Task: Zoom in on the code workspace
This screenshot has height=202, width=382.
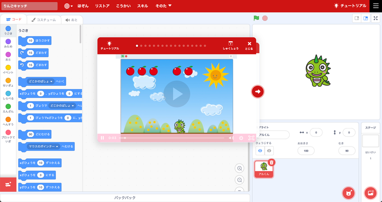Action: pos(239,168)
